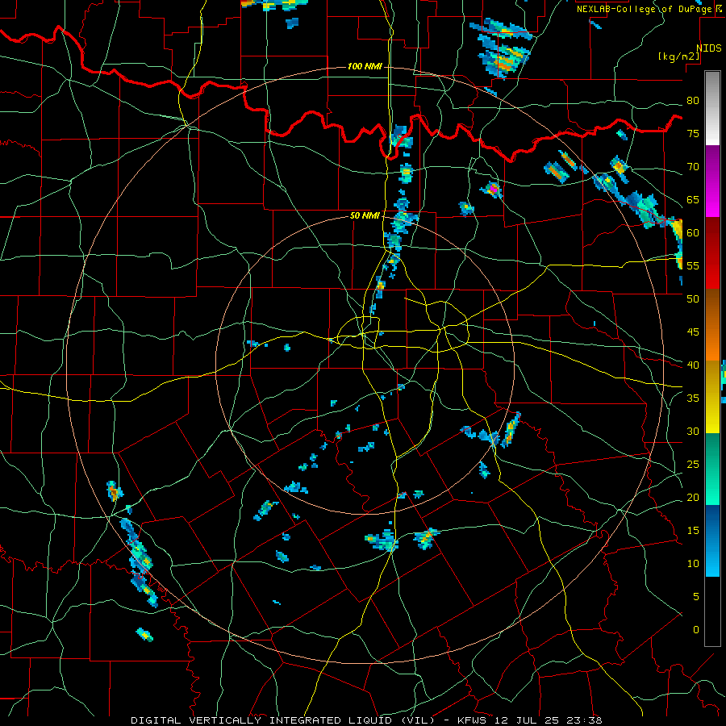Click the legend value 40
This screenshot has height=726, width=726.
click(x=693, y=365)
